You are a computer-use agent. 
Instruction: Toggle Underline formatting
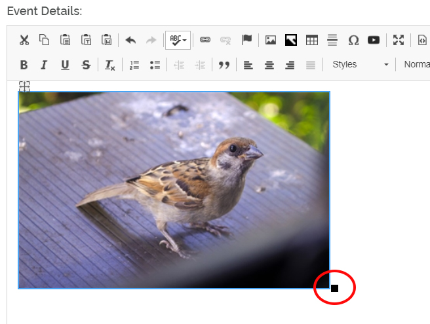65,65
